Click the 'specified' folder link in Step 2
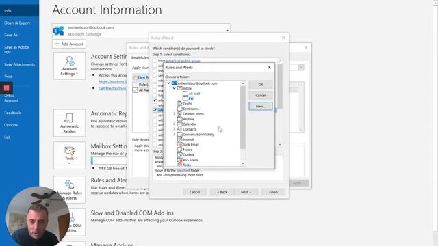 coord(183,170)
